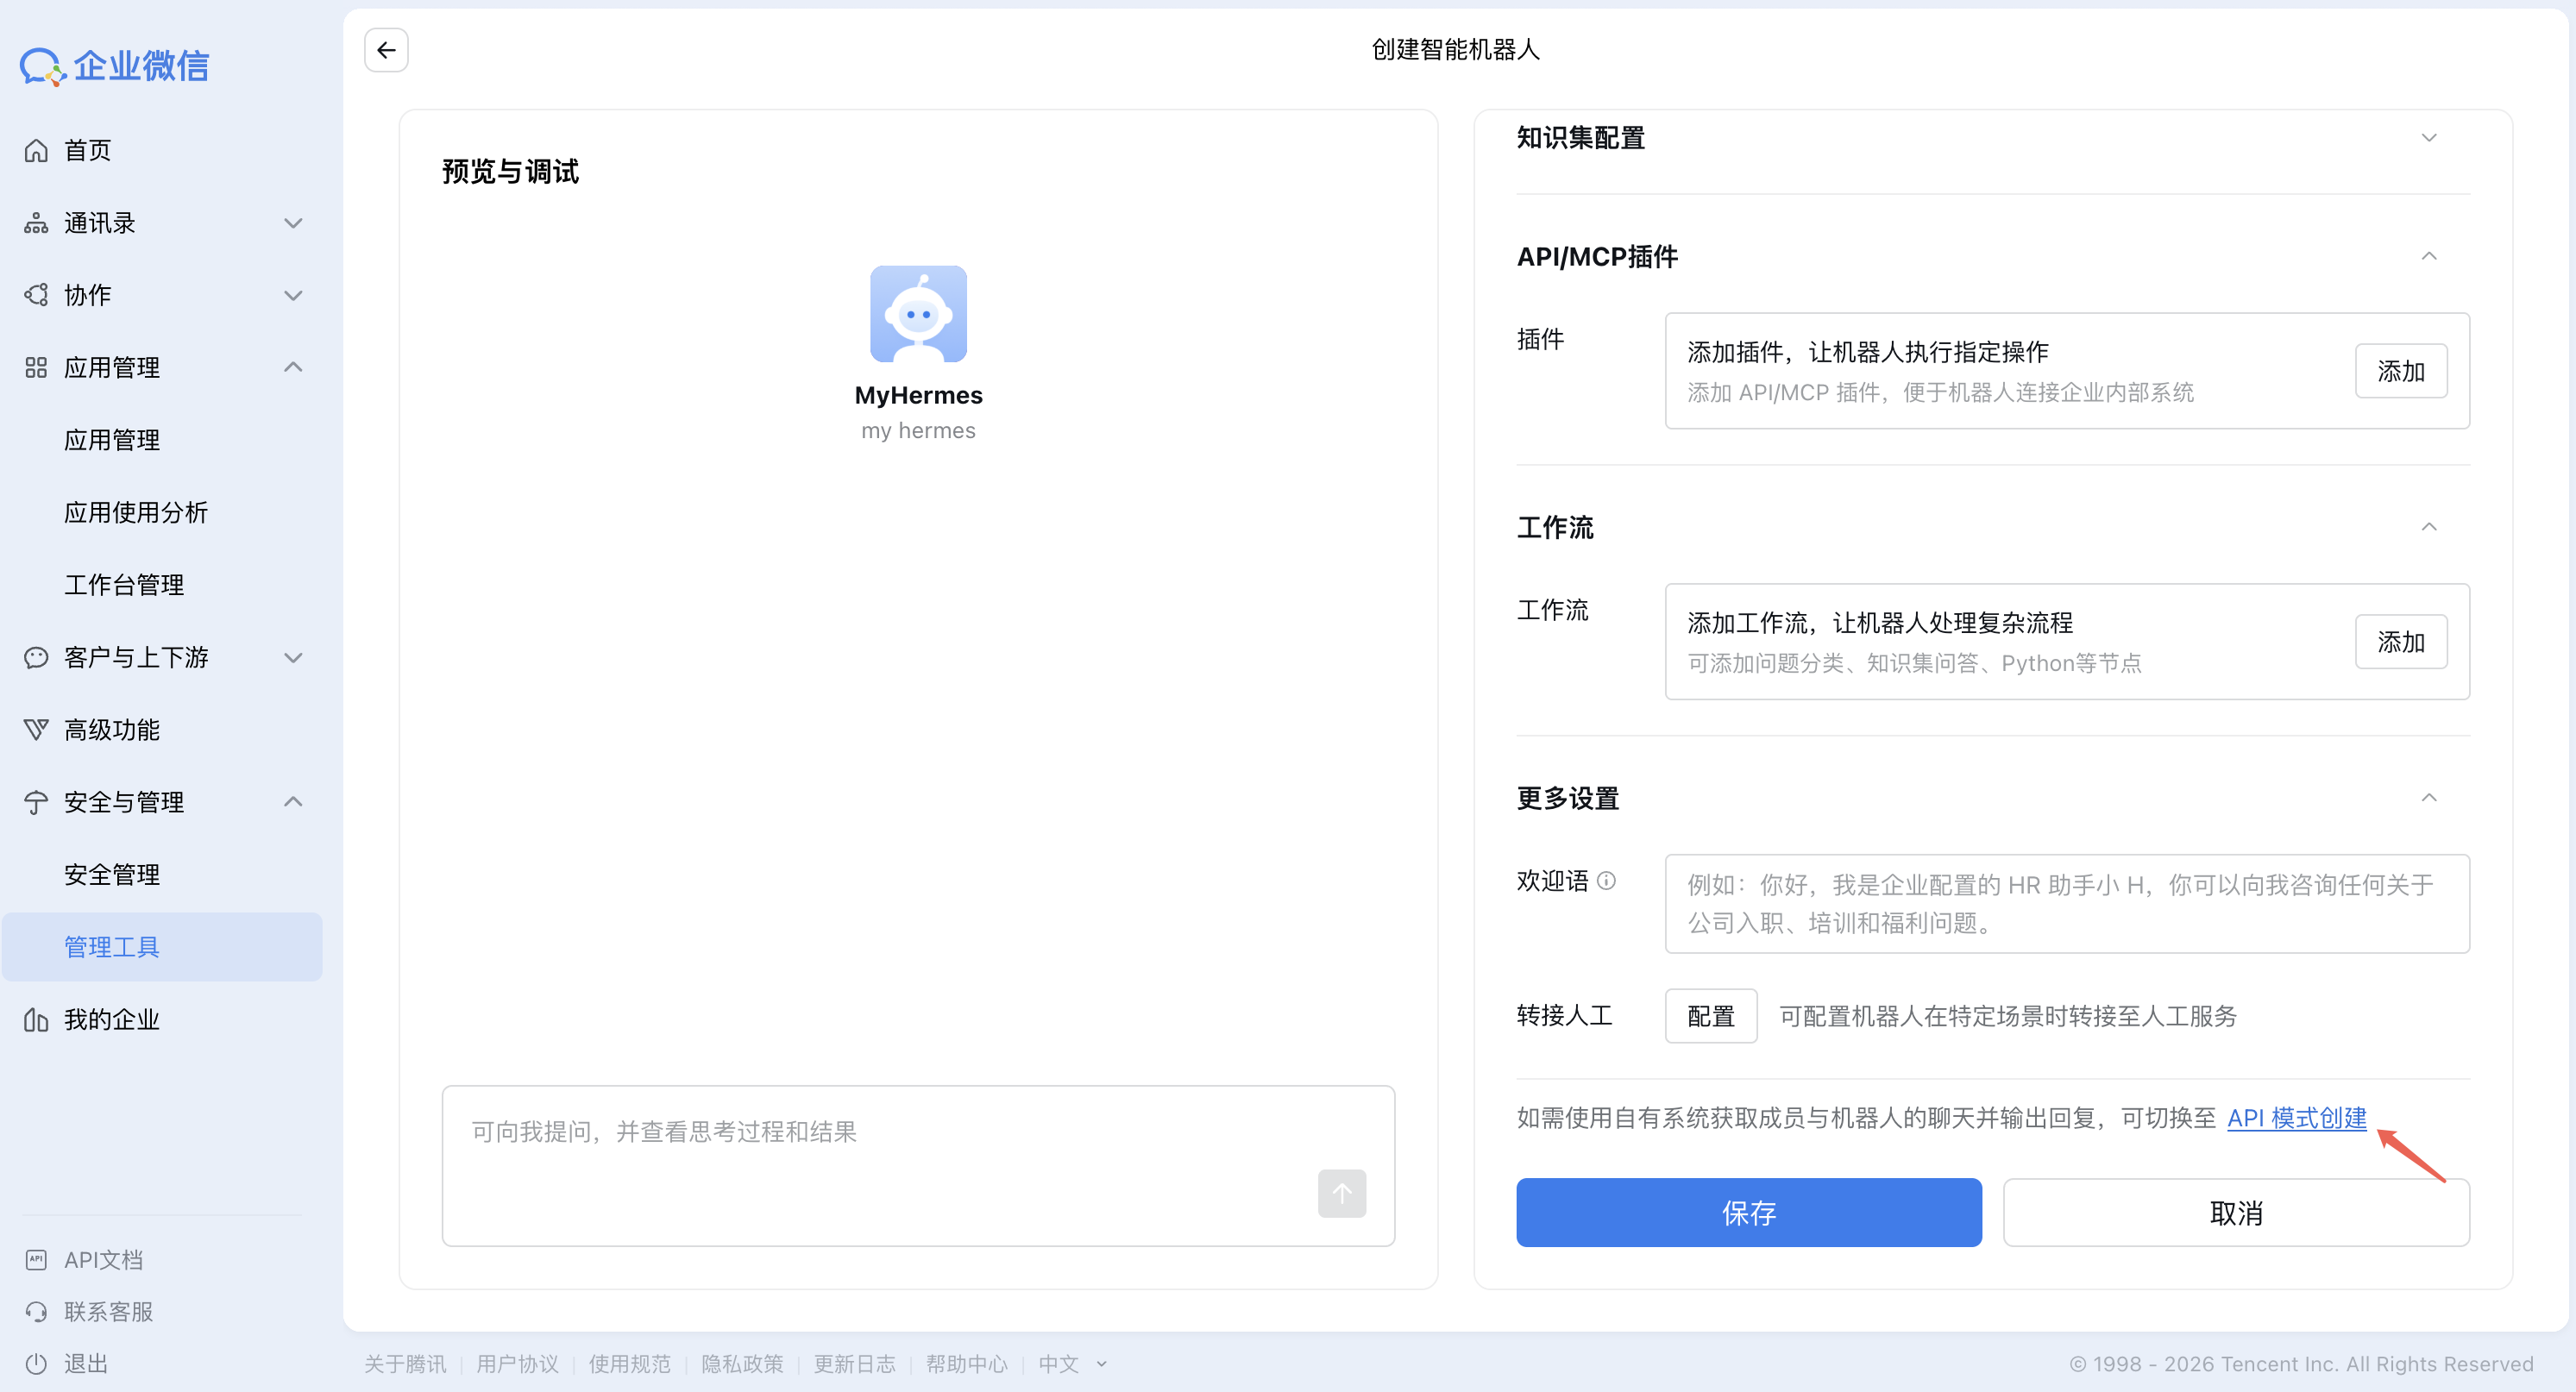
Task: Click the 欢迎语 text input field
Action: point(2066,904)
